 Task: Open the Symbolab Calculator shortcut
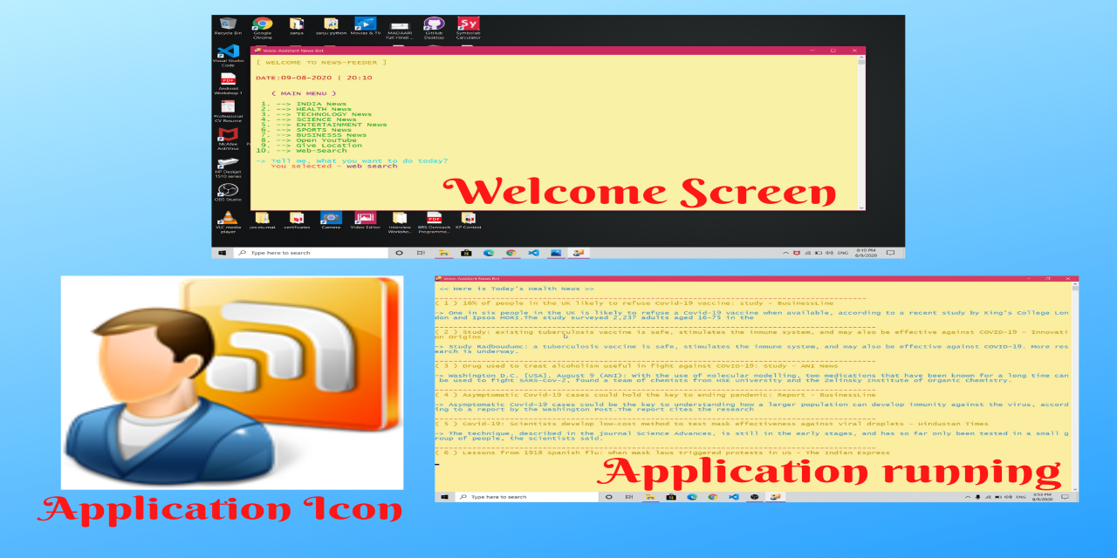pos(469,29)
